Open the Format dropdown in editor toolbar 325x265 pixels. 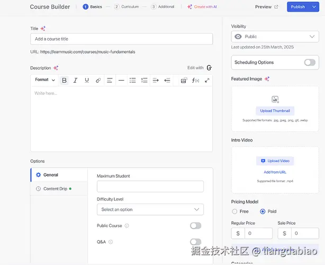[45, 80]
